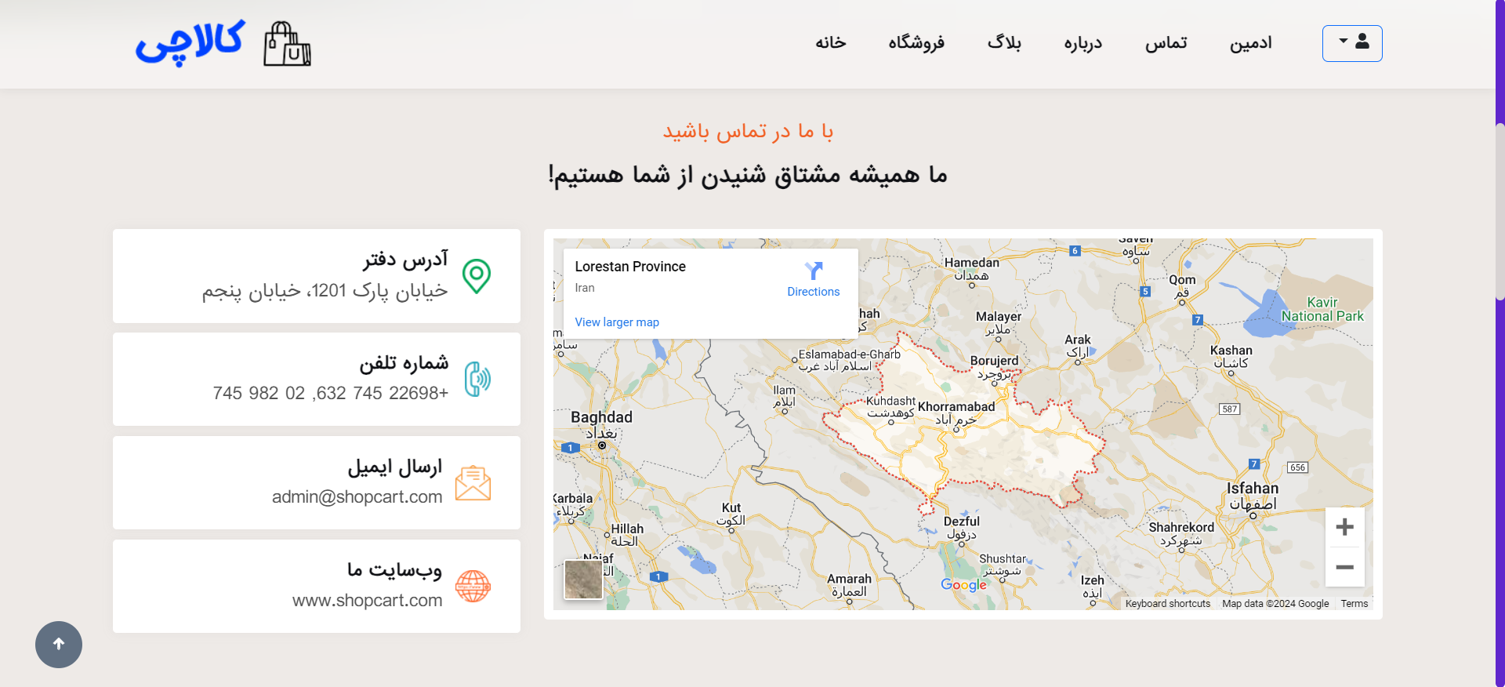Select email admin@shopcart.com
Viewport: 1505px width, 687px height.
357,497
